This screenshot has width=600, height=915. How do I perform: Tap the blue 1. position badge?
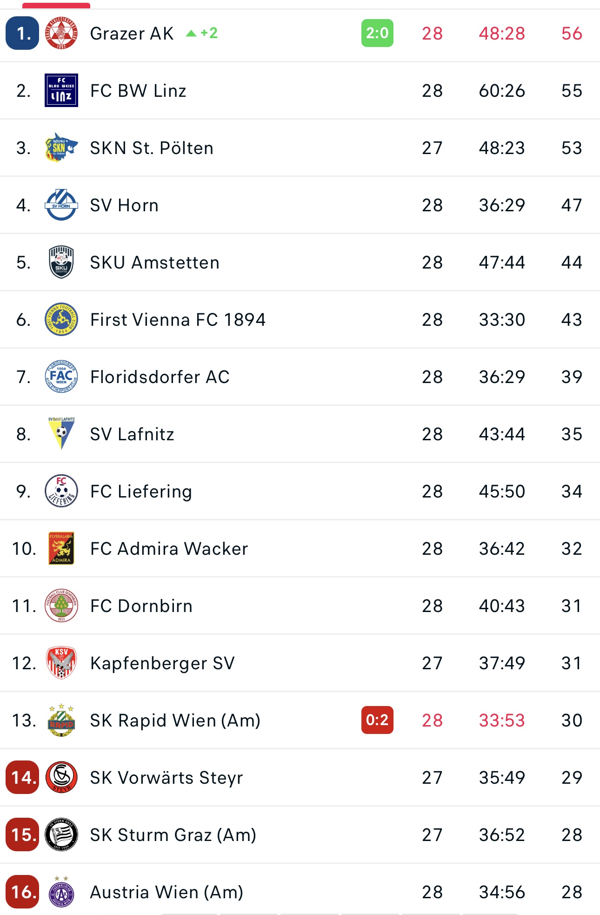pos(22,33)
